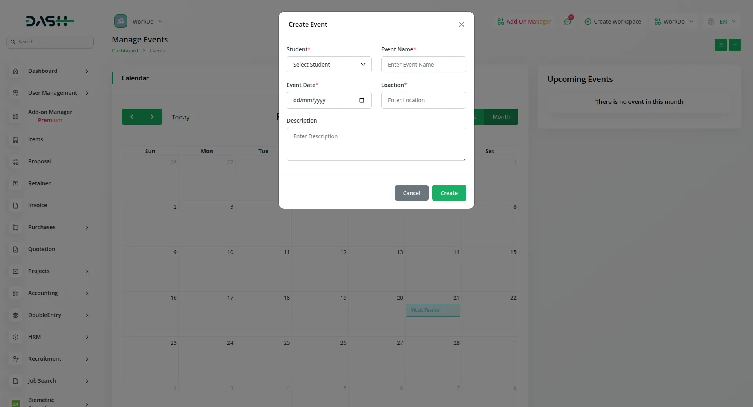Click Create Workspace in top bar
The image size is (753, 407).
pos(613,22)
